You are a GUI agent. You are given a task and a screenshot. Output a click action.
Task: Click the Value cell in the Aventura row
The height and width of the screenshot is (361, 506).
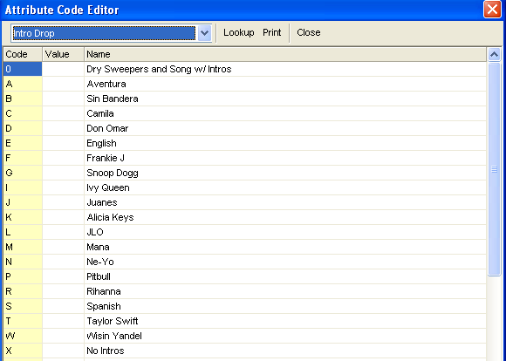point(63,84)
